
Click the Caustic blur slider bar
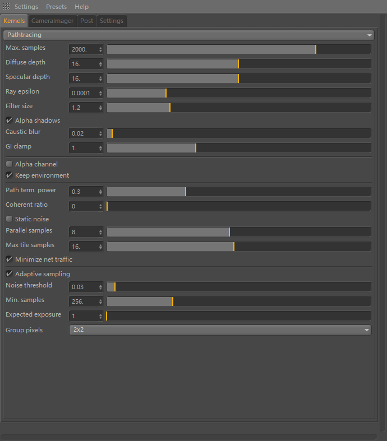(x=239, y=133)
